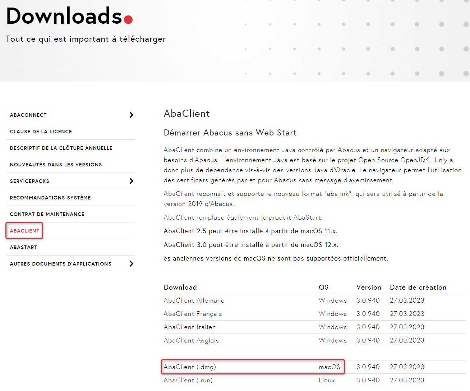The height and width of the screenshot is (391, 470).
Task: Expand Autres documents d'applications chevron
Action: pos(131,263)
